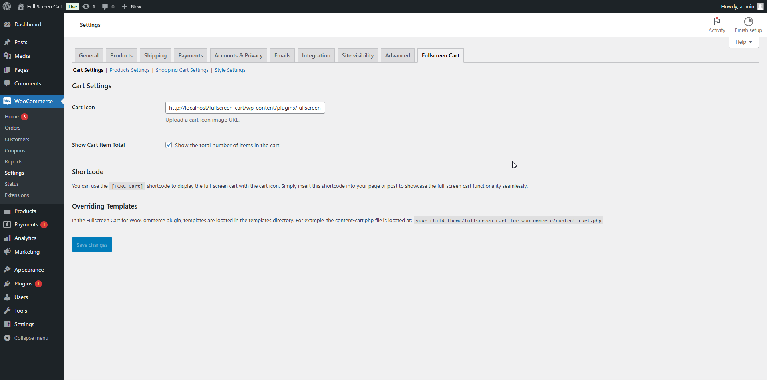Open the Accounts & Privacy tab
The width and height of the screenshot is (767, 380).
pyautogui.click(x=238, y=55)
